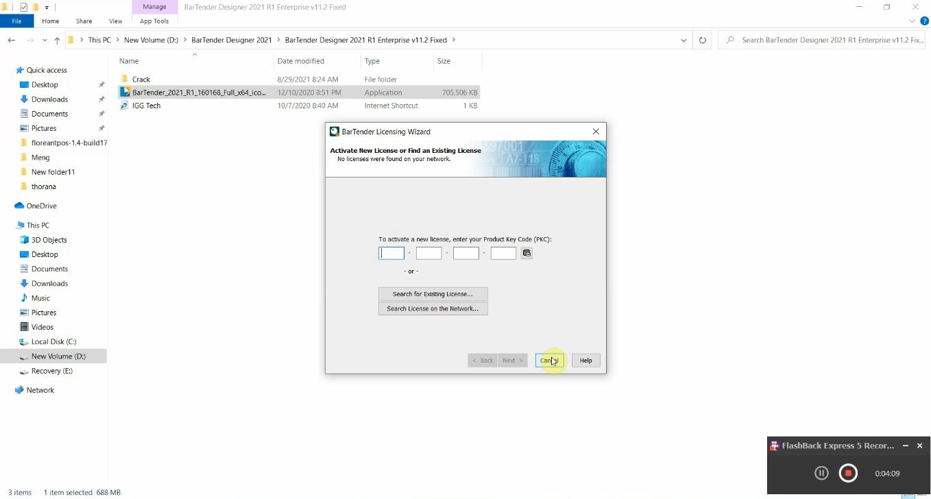Screen dimensions: 931x499
Task: Click Search License on the Network button
Action: click(x=433, y=308)
